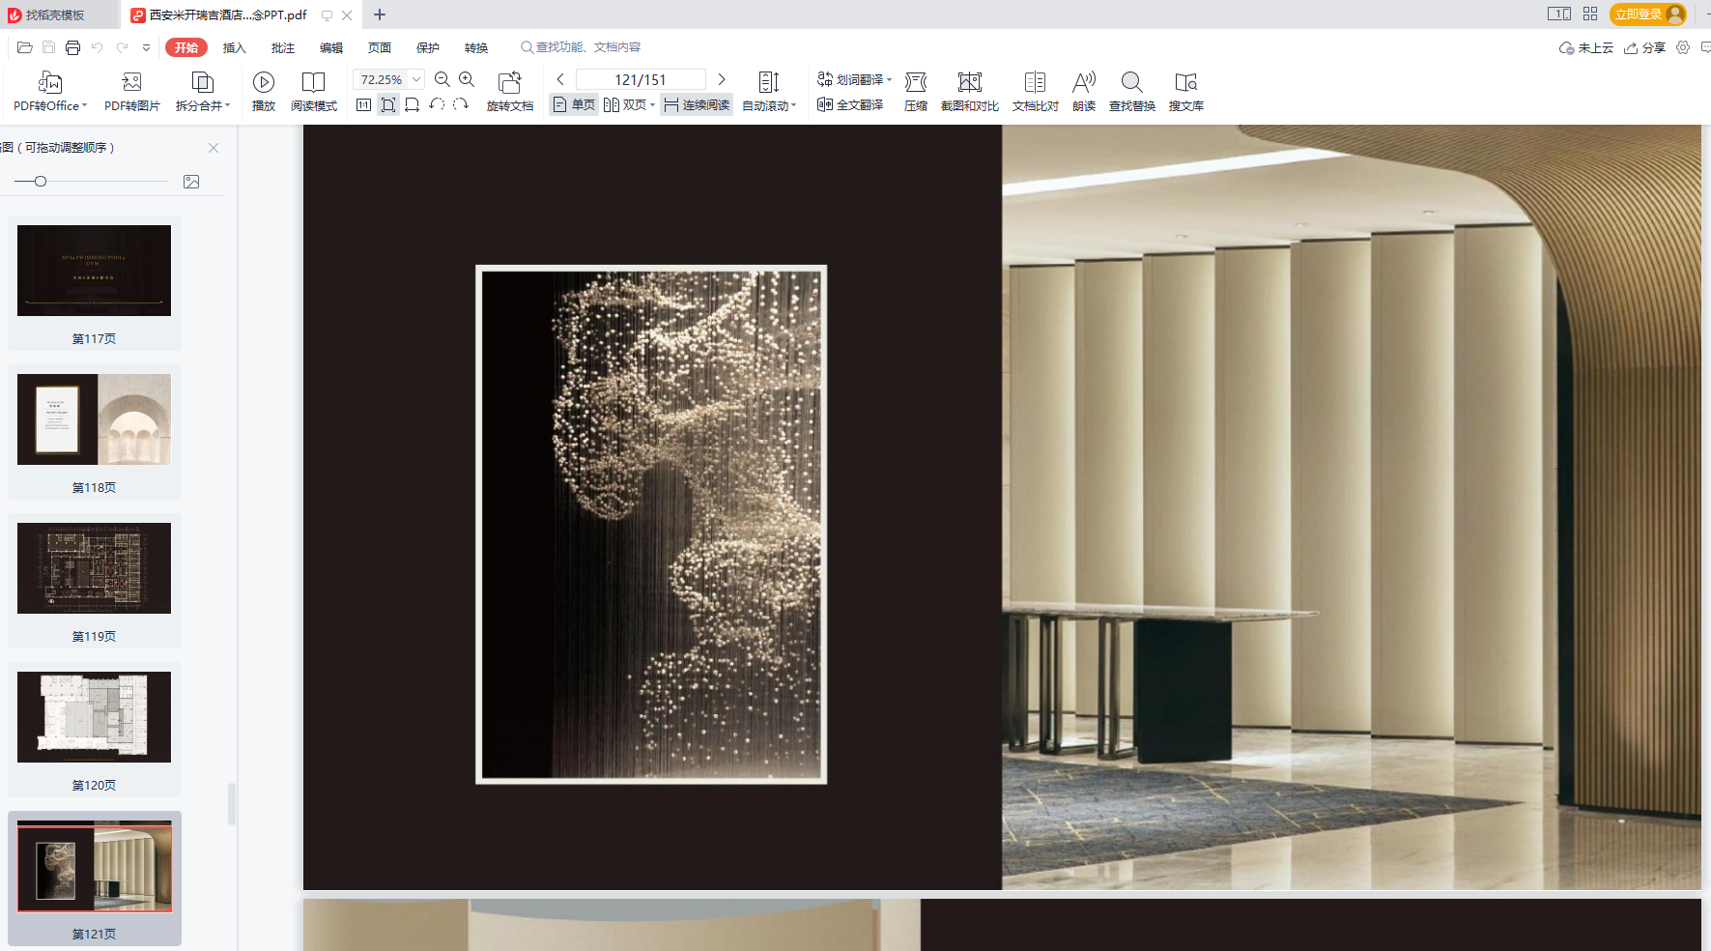Image resolution: width=1711 pixels, height=951 pixels.
Task: Adjust the thumbnail size slider handle
Action: 41,181
